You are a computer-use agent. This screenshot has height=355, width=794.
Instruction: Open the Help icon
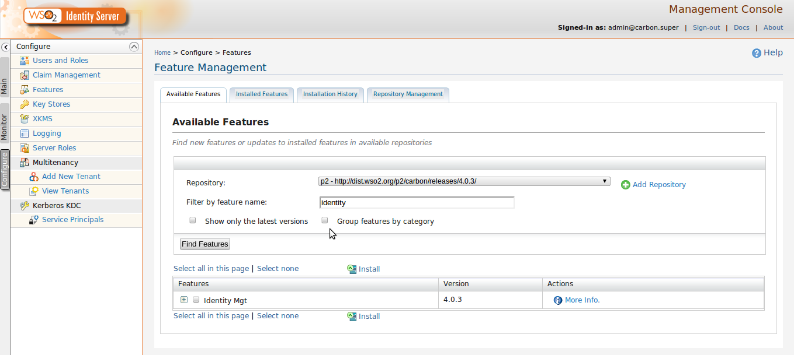(x=756, y=52)
